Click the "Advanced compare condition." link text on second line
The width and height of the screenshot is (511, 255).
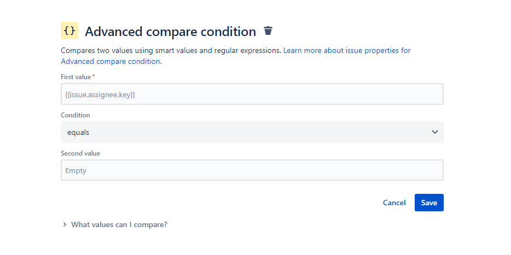(111, 61)
